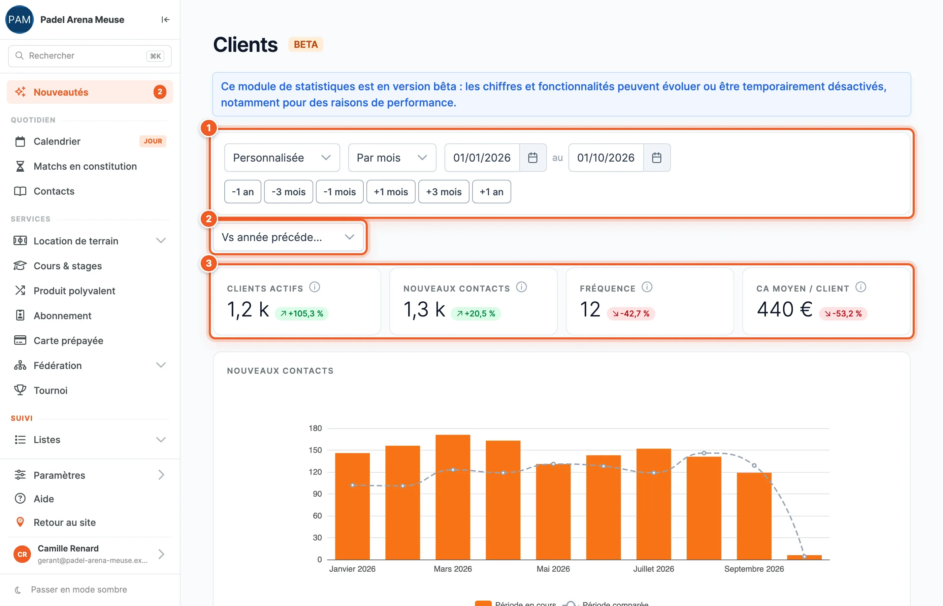Click the Rechercher search field

(90, 56)
